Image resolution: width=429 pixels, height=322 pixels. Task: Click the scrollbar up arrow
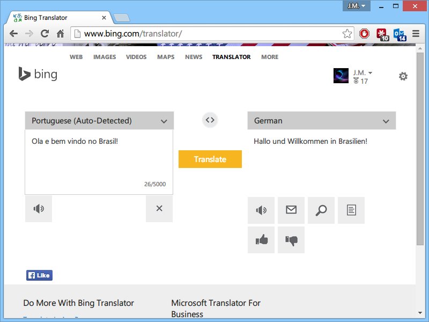[x=420, y=48]
